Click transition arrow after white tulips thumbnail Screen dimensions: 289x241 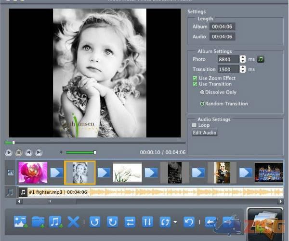click(x=151, y=173)
